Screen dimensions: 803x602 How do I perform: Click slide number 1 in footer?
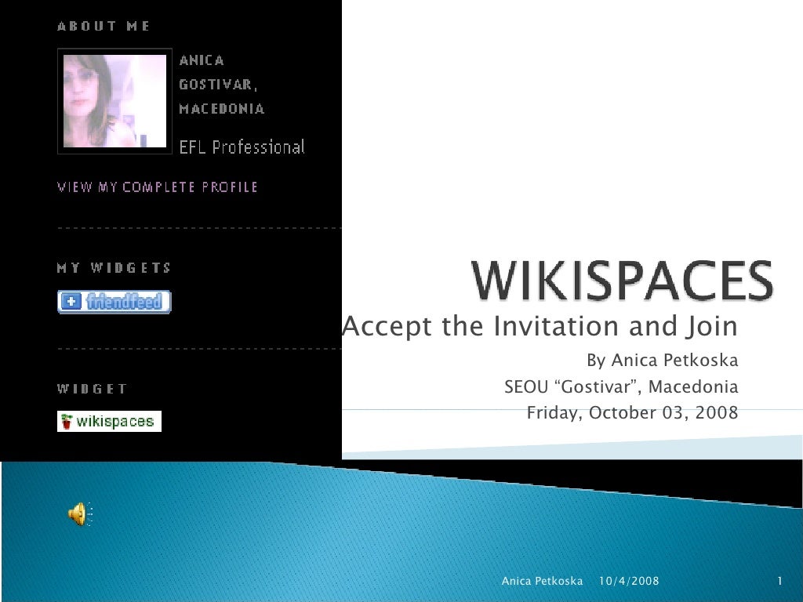[779, 581]
